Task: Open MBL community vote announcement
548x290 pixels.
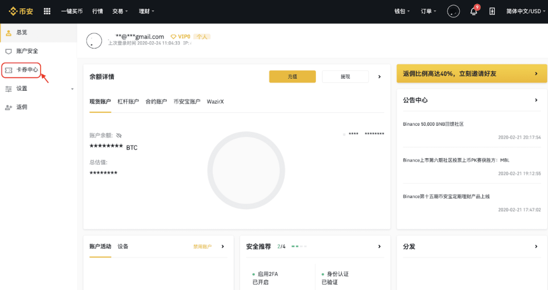Action: (456, 160)
